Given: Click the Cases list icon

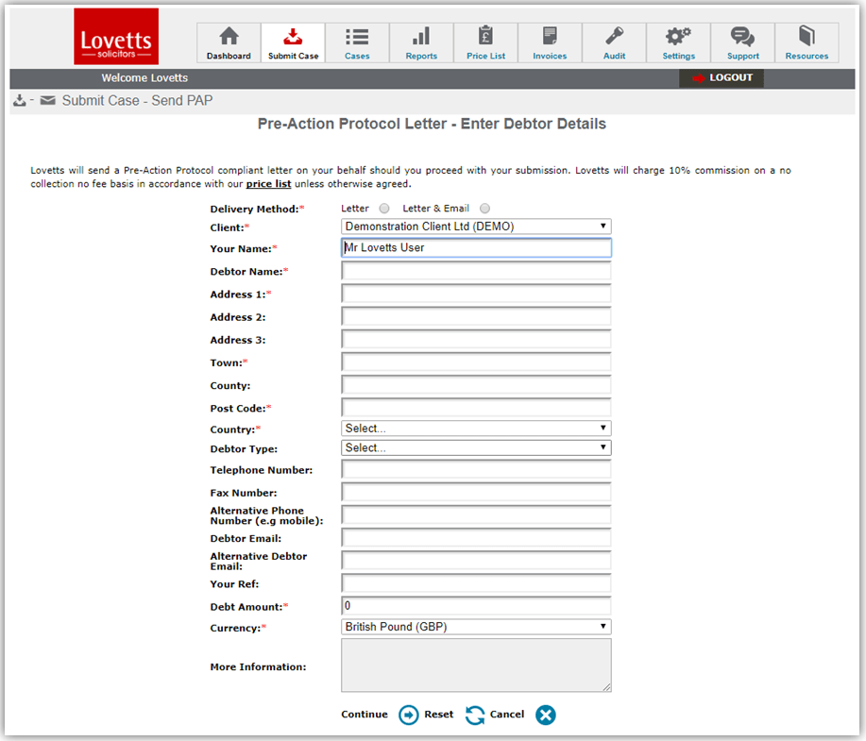Looking at the screenshot, I should [x=357, y=38].
